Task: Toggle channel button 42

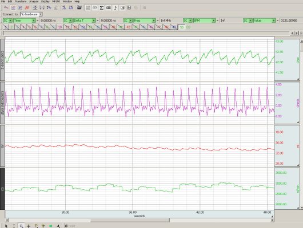Action: click(x=128, y=27)
